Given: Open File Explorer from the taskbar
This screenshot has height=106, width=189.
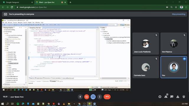Looking at the screenshot, I should 69,104.
